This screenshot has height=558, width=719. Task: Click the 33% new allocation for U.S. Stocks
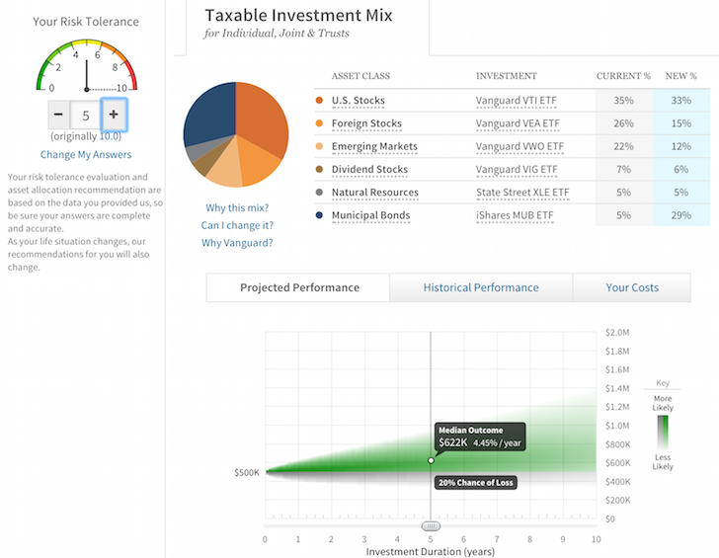click(x=680, y=101)
